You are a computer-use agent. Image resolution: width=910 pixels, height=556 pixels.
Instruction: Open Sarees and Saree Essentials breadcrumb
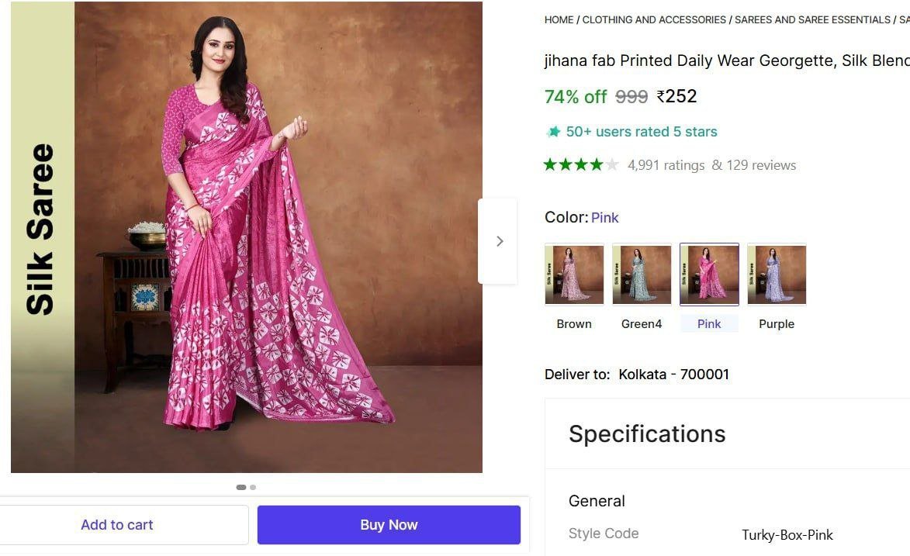coord(812,20)
